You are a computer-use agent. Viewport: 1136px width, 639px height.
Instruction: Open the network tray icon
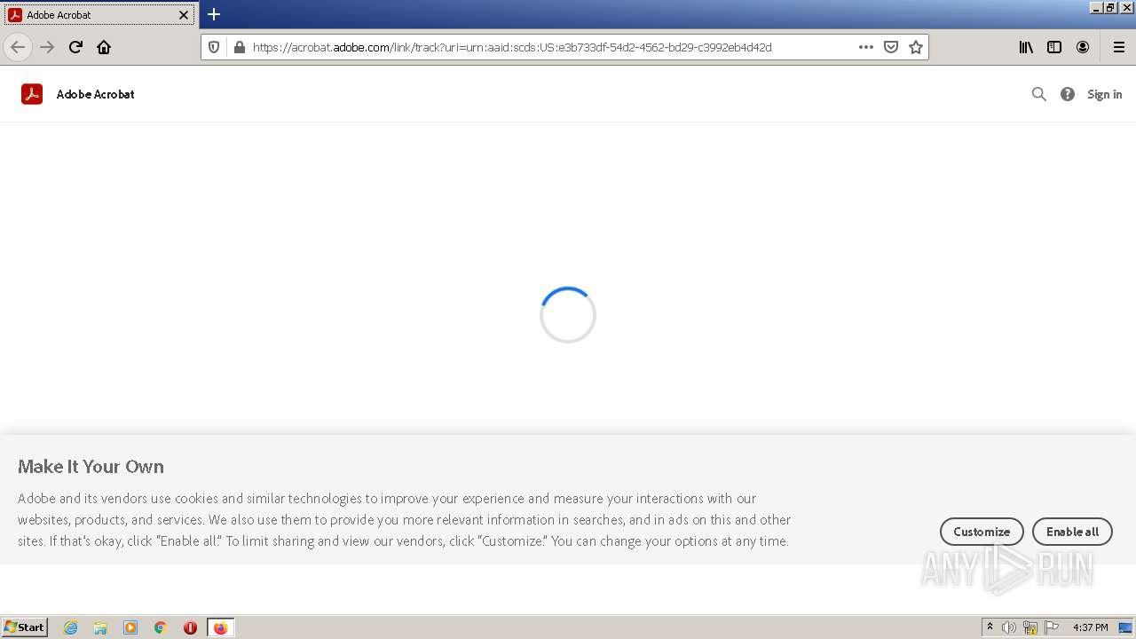pyautogui.click(x=1030, y=627)
